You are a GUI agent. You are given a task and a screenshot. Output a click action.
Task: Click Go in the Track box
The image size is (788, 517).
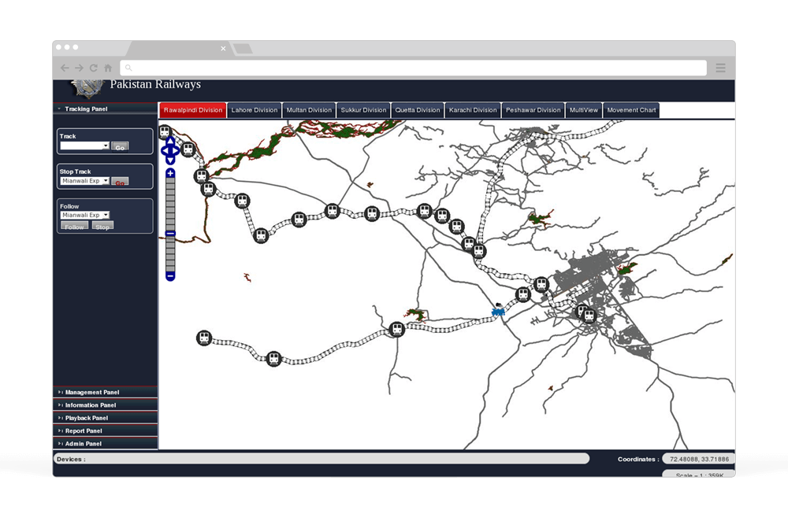coord(120,146)
